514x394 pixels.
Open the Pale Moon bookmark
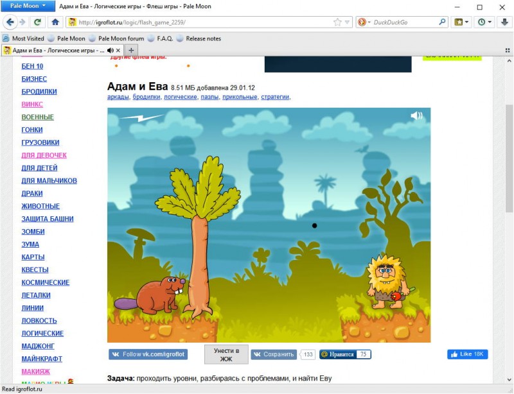point(67,39)
